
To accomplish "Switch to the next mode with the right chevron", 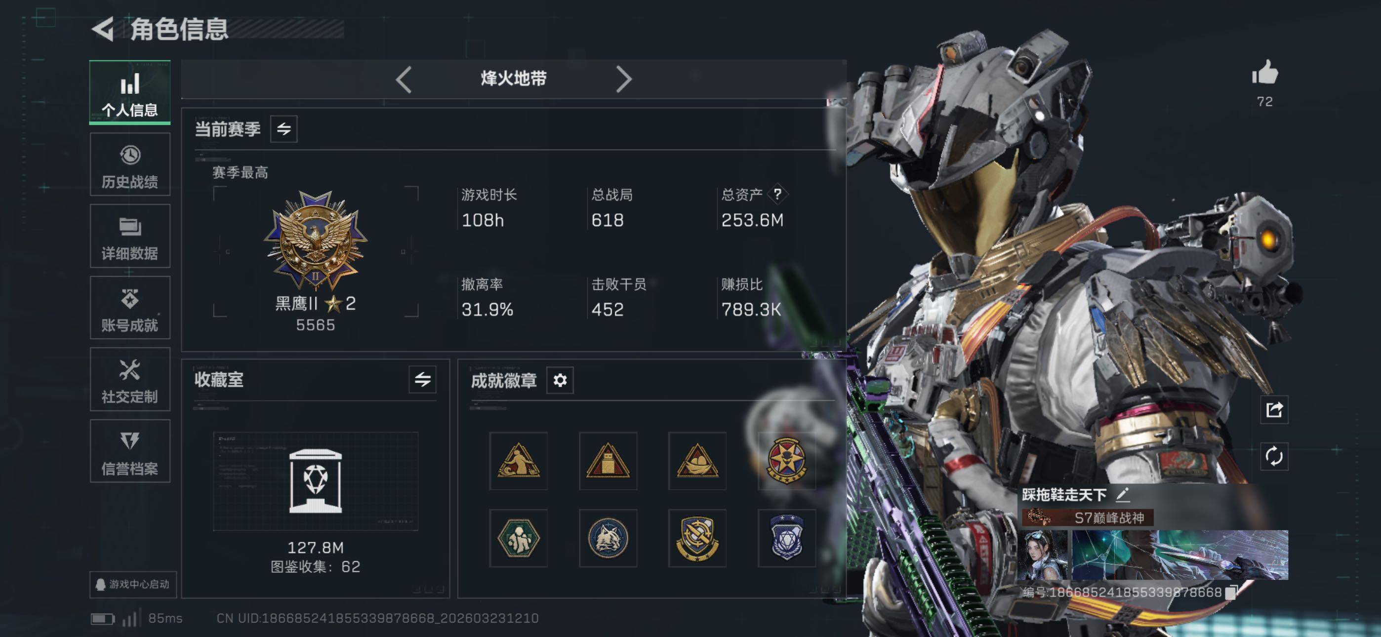I will click(x=623, y=80).
